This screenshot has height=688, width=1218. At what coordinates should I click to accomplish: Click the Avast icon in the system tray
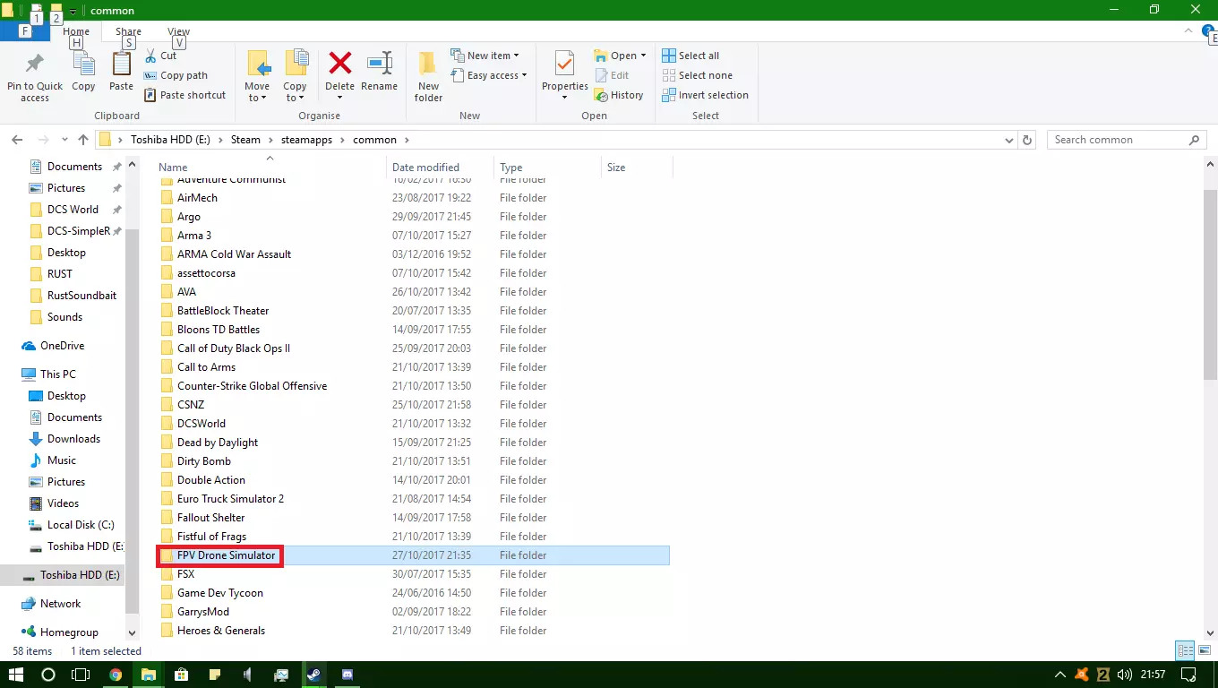click(x=1082, y=675)
